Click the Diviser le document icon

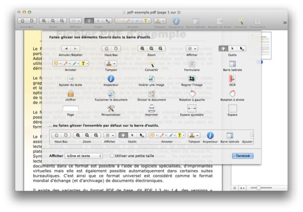point(151,94)
